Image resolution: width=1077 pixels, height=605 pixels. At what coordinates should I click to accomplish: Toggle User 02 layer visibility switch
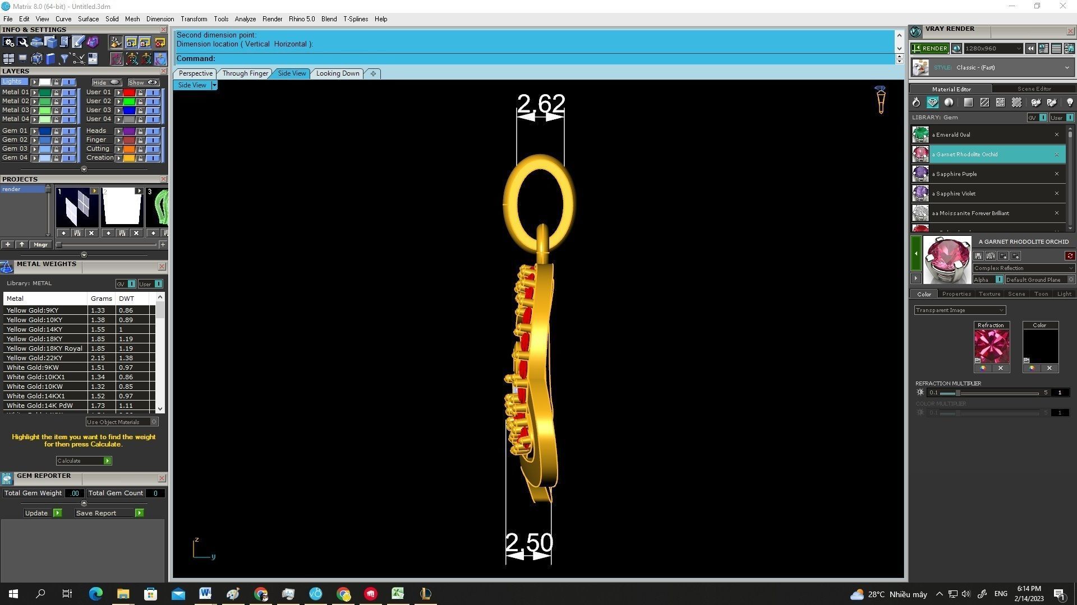(153, 101)
